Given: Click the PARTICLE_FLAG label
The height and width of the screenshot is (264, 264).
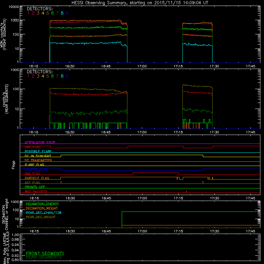Looking at the screenshot, I should [x=37, y=178].
